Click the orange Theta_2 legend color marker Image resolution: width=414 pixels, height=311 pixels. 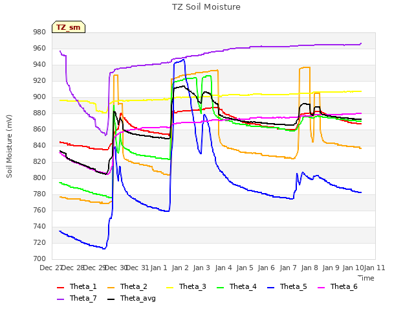click(111, 288)
